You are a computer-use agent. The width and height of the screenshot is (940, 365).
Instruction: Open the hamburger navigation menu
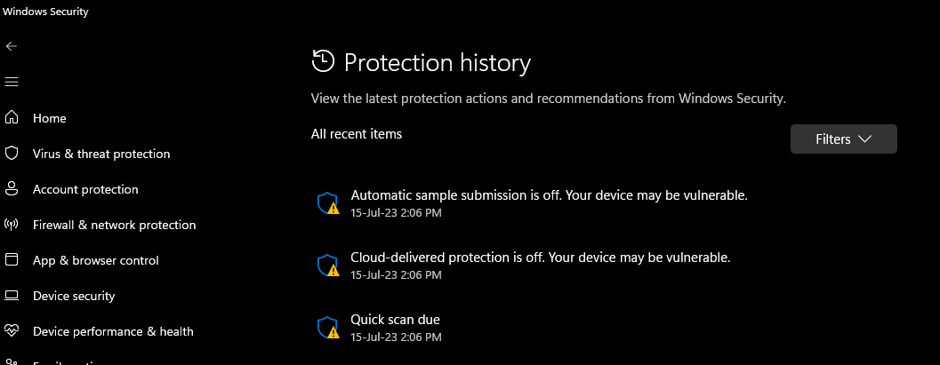12,82
